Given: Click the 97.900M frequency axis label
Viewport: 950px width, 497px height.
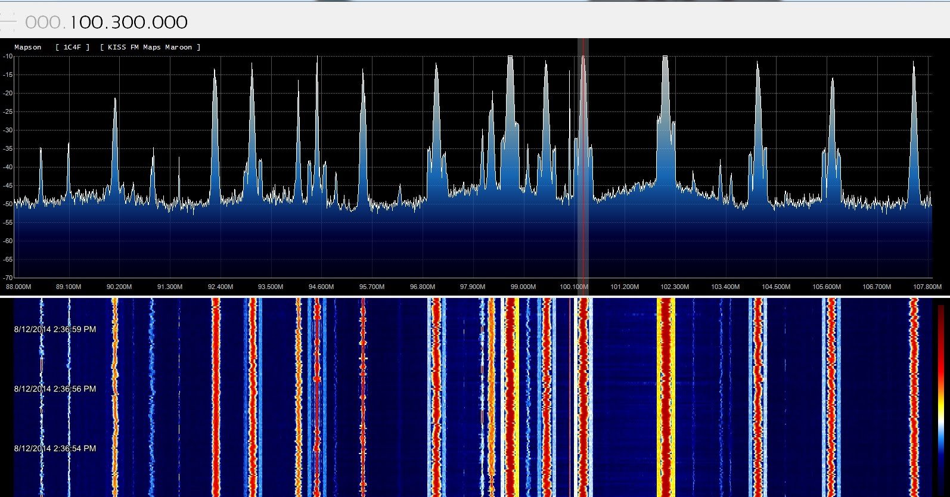Looking at the screenshot, I should (x=473, y=287).
